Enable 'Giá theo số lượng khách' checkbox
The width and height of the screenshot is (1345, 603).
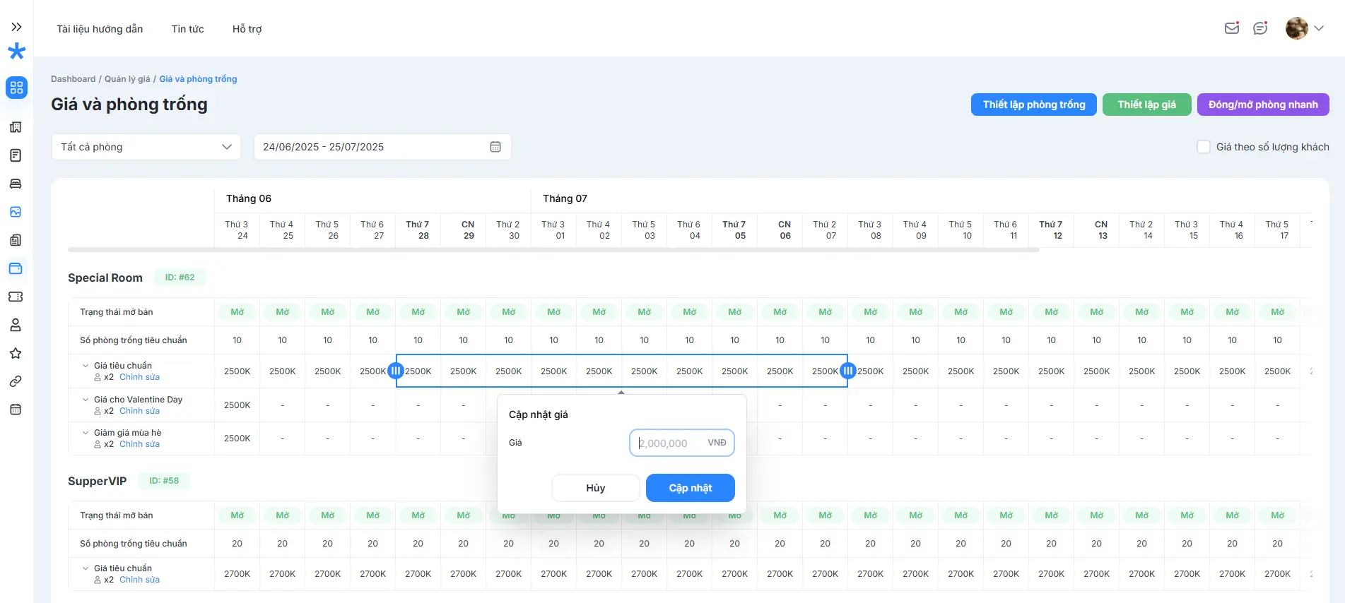coord(1203,147)
